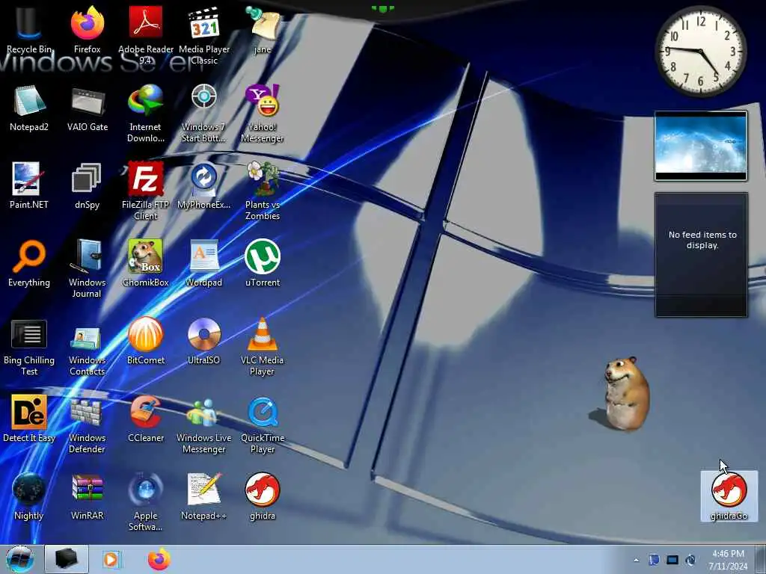The width and height of the screenshot is (766, 574).
Task: Select Bing Chilling Test icon
Action: [29, 347]
